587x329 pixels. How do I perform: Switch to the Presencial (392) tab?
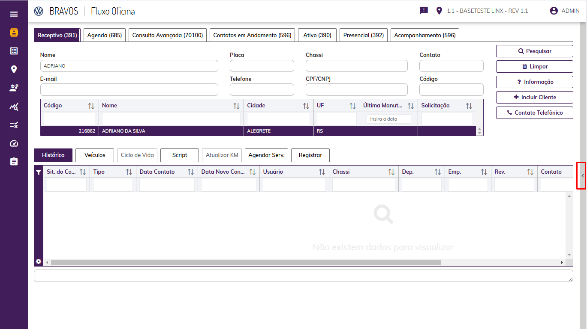tap(364, 35)
